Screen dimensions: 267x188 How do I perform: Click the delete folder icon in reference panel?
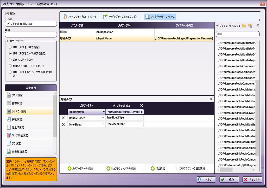[250, 26]
